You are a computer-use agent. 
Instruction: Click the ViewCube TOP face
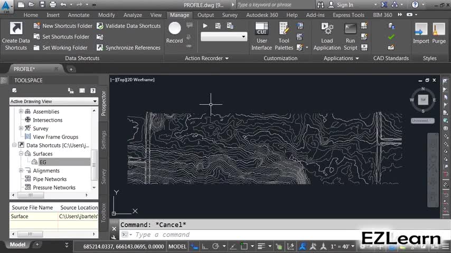click(422, 100)
